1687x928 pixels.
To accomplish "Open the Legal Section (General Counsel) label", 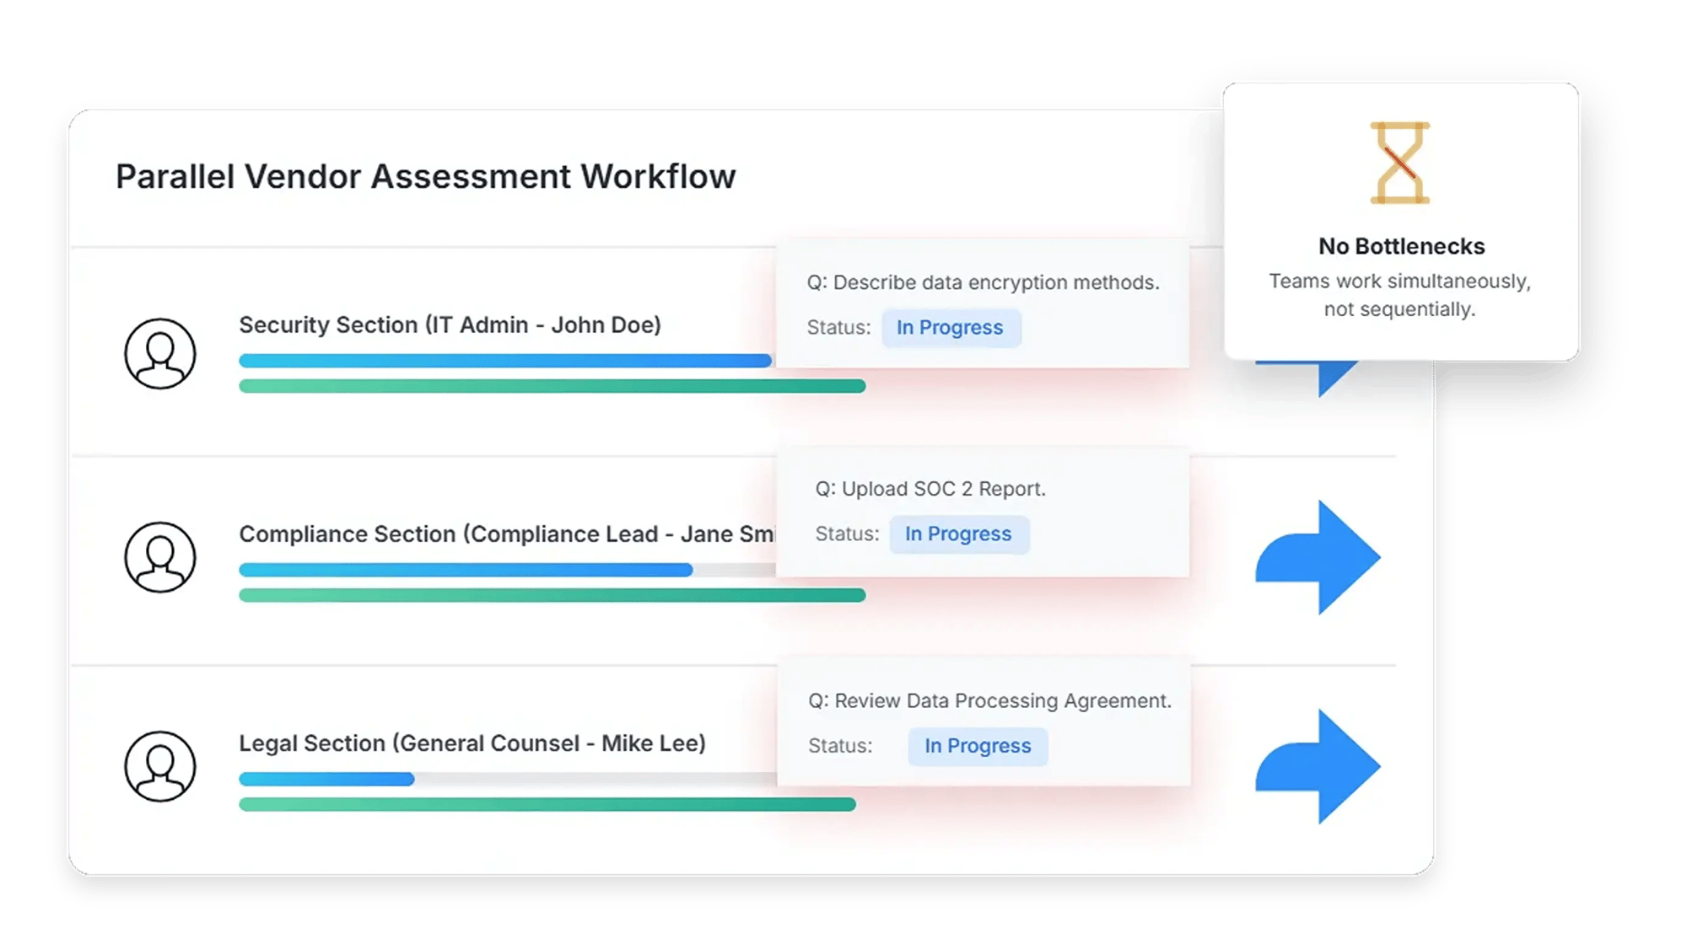I will [x=472, y=743].
